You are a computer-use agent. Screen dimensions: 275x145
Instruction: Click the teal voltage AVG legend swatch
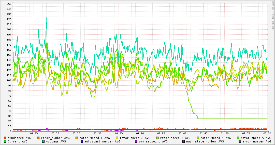43,141
